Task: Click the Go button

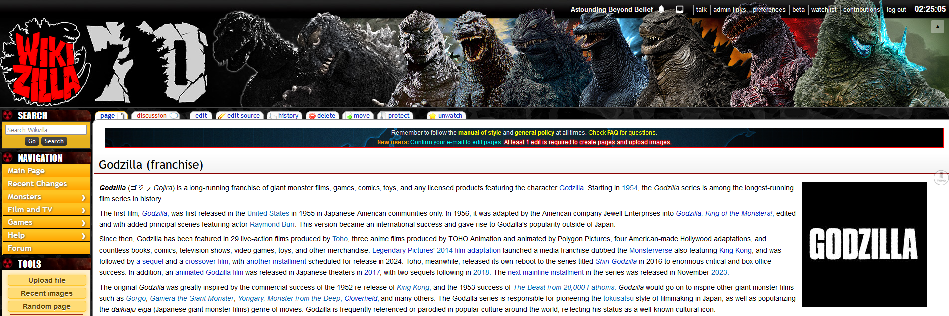Action: point(32,141)
